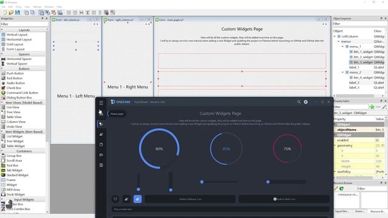Click the Button With Icon
The width and height of the screenshot is (388, 218).
pyautogui.click(x=284, y=199)
